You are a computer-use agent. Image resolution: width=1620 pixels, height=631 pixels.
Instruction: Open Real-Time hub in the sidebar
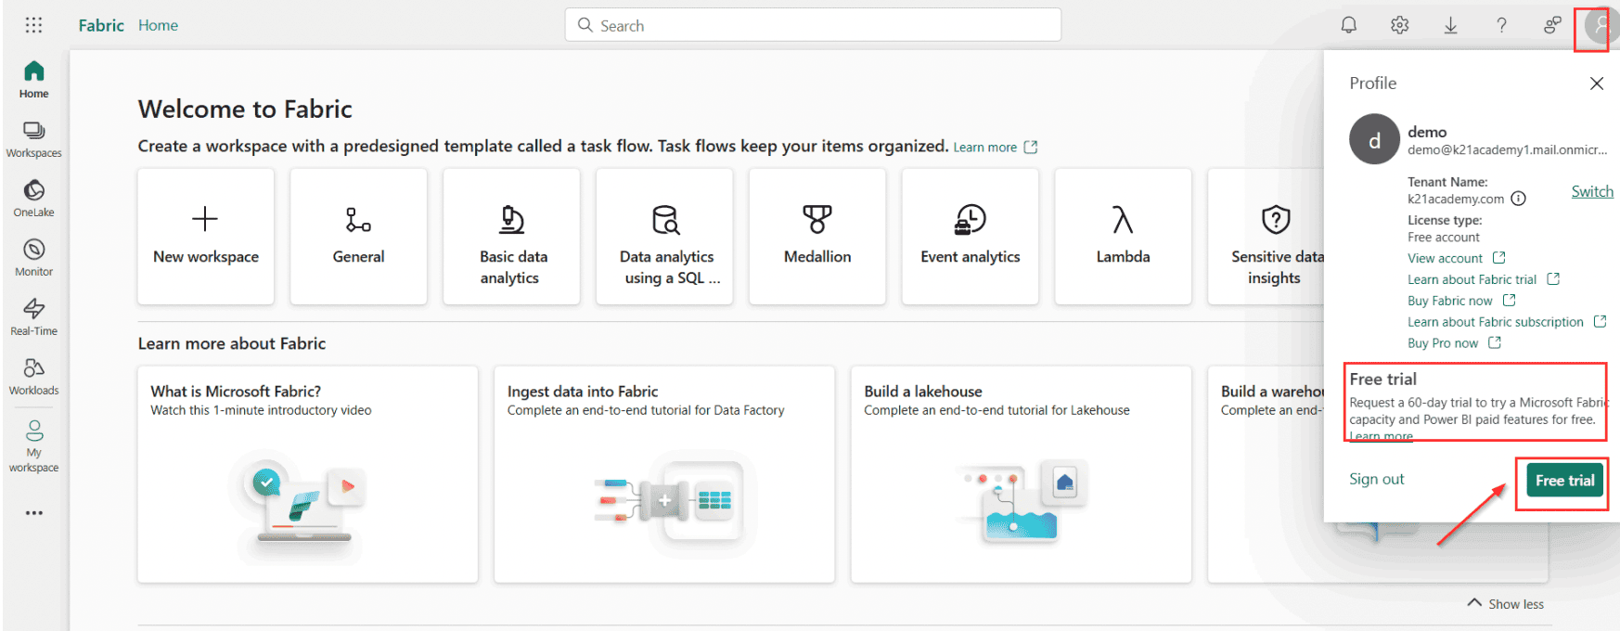(x=34, y=317)
